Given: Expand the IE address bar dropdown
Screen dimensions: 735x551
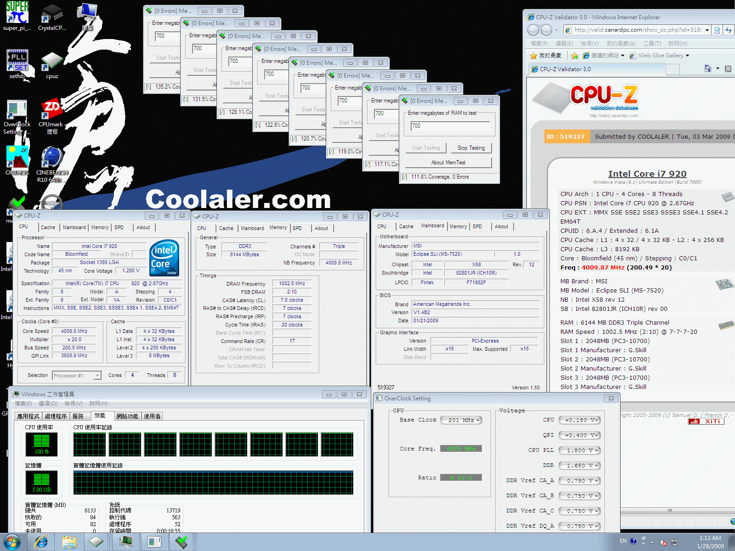Looking at the screenshot, I should point(707,30).
